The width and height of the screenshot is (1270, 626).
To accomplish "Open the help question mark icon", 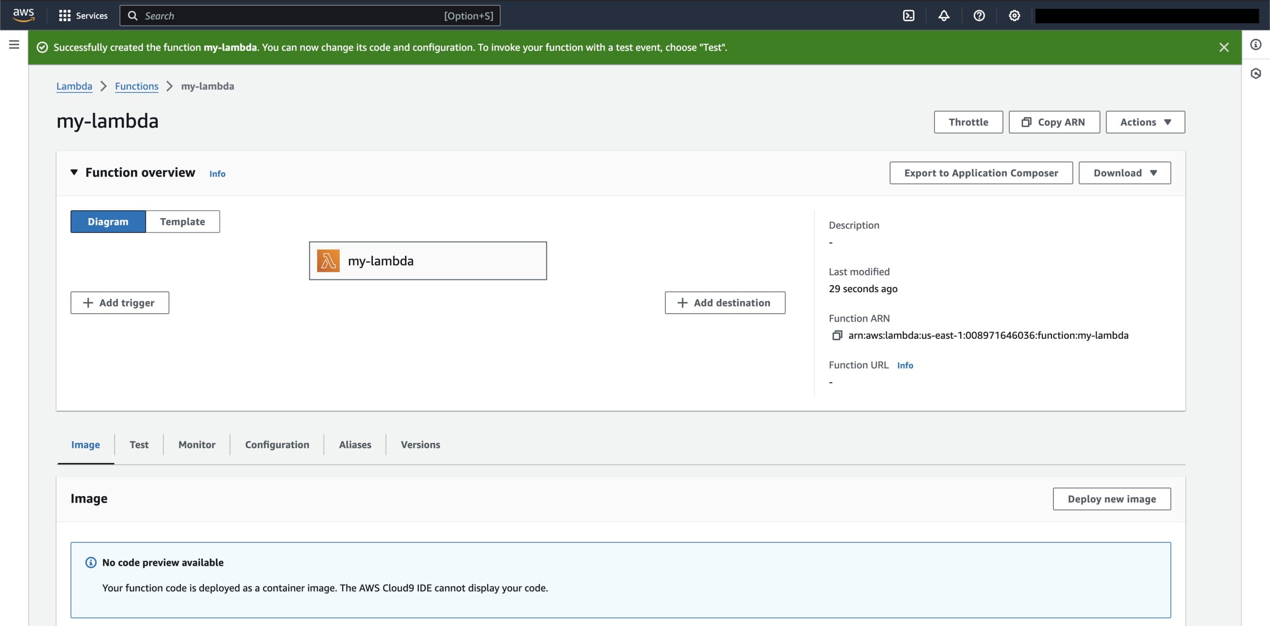I will 979,16.
